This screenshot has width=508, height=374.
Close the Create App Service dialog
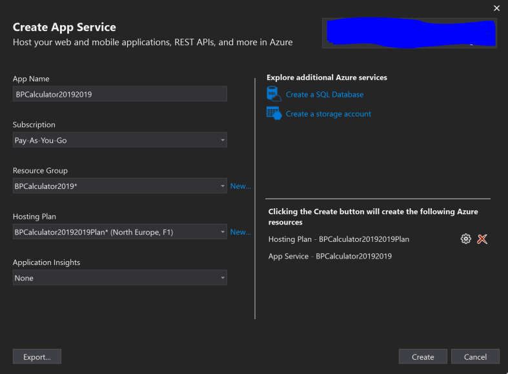(x=496, y=8)
